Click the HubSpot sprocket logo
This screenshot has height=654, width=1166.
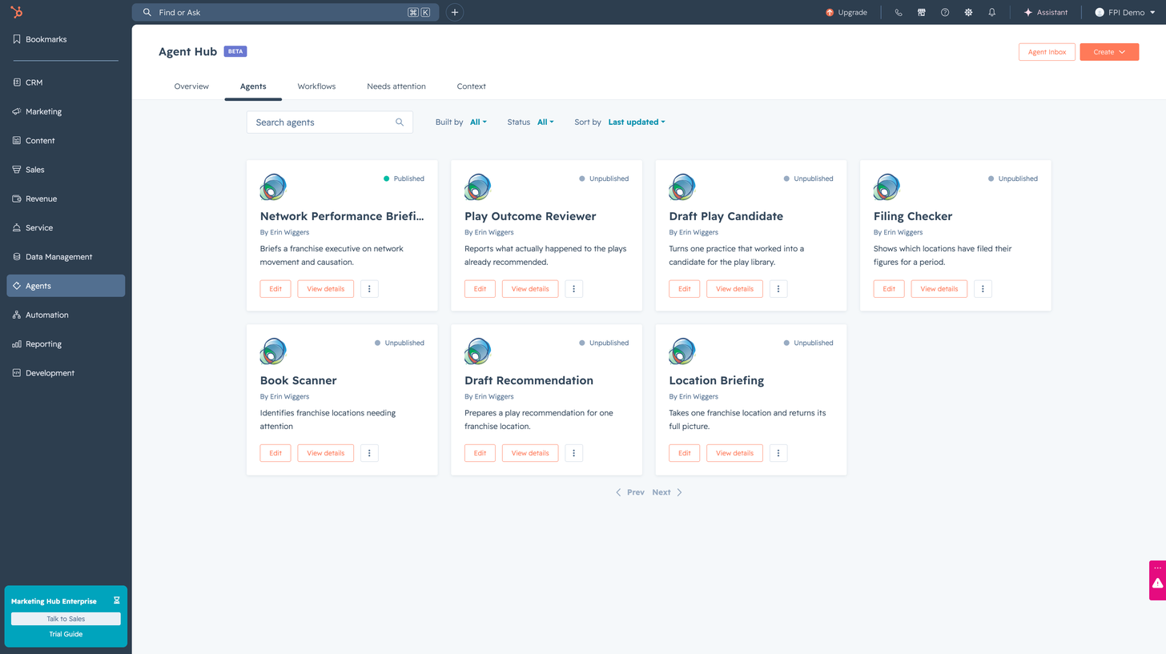click(x=17, y=12)
